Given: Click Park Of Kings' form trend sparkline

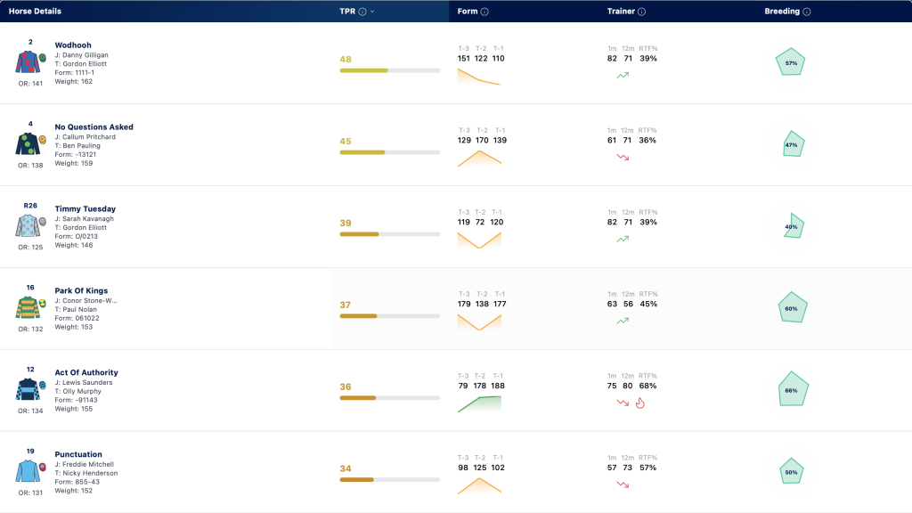Looking at the screenshot, I should coord(479,322).
